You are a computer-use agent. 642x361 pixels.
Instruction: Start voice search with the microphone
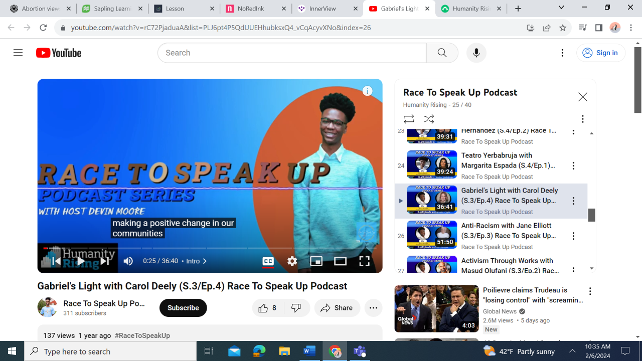(x=476, y=53)
